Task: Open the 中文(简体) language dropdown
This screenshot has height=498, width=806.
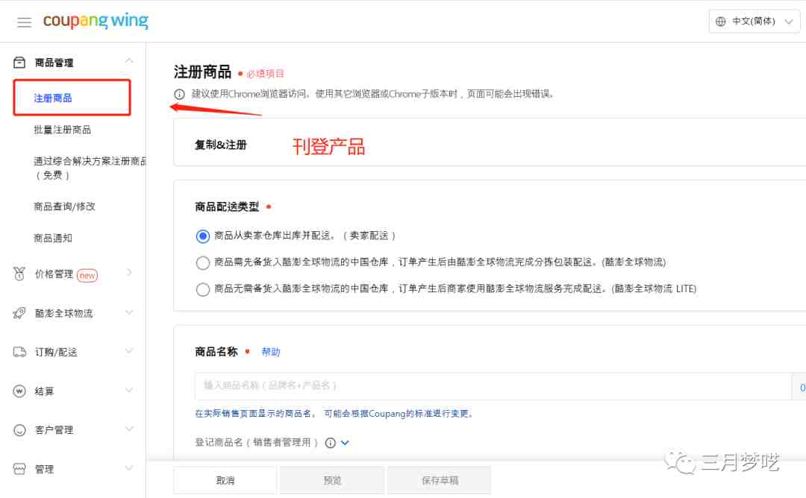Action: coord(754,22)
